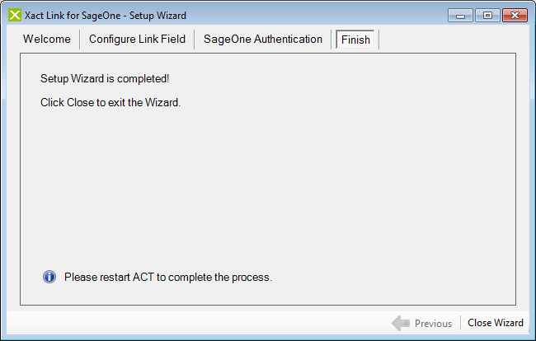
Task: Click the window title text in title bar
Action: 106,16
